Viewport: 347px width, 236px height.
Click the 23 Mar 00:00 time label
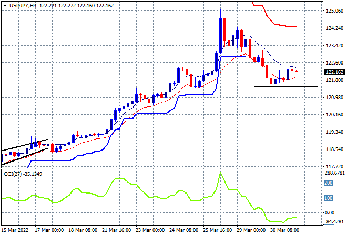tap(150, 230)
